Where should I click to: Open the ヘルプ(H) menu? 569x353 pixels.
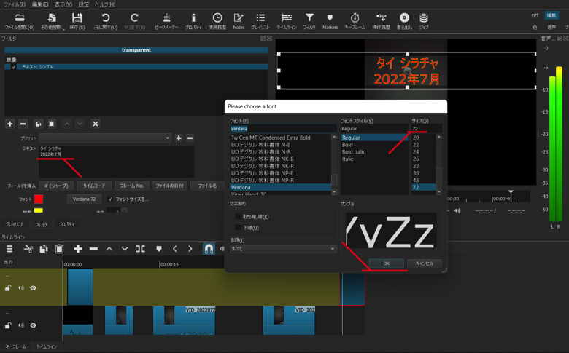tap(105, 4)
